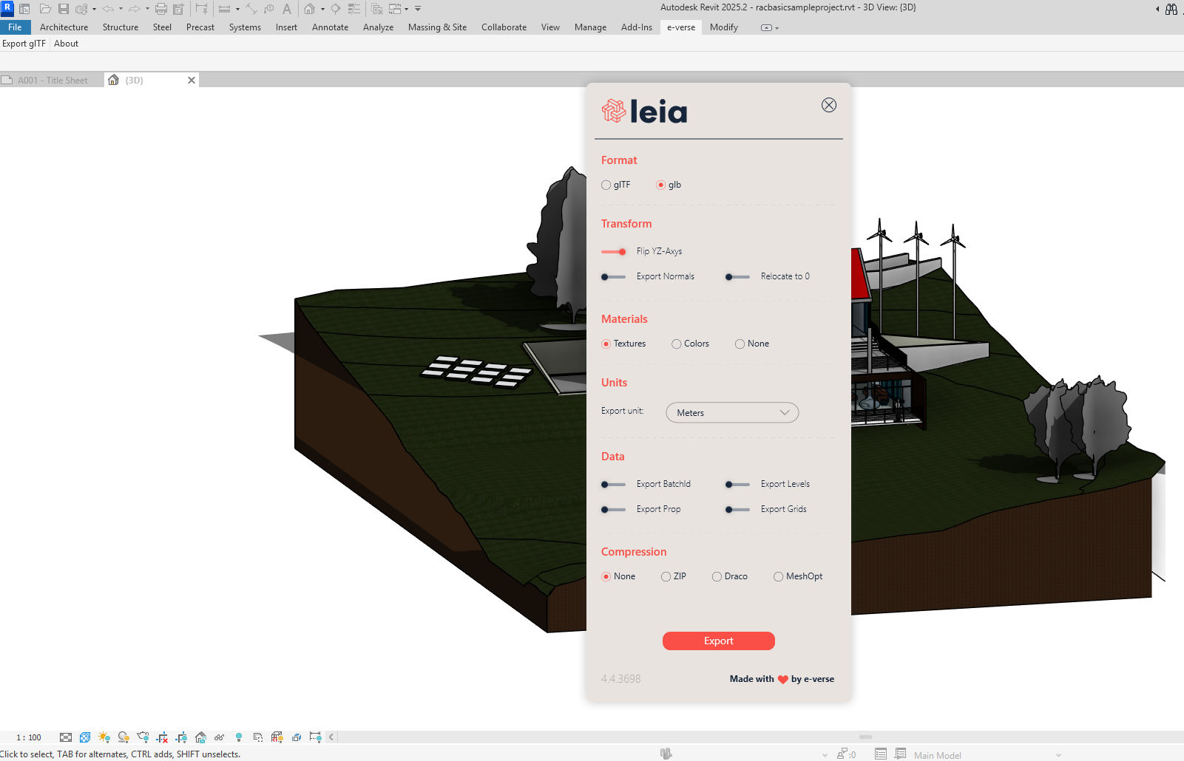This screenshot has width=1184, height=761.
Task: Click the Default 3D View house icon
Action: (x=309, y=9)
